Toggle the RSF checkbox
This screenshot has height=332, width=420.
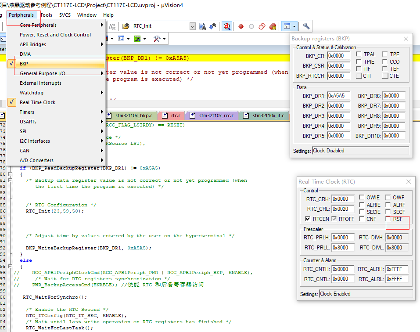(x=388, y=219)
